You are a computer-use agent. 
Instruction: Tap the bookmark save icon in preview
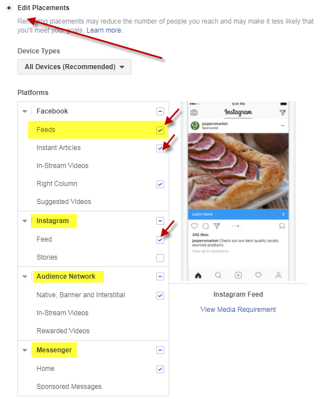pos(282,226)
